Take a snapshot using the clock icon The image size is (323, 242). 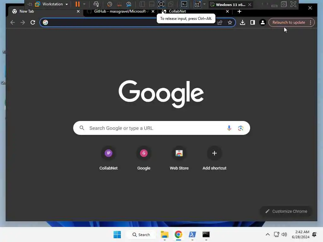[109, 4]
